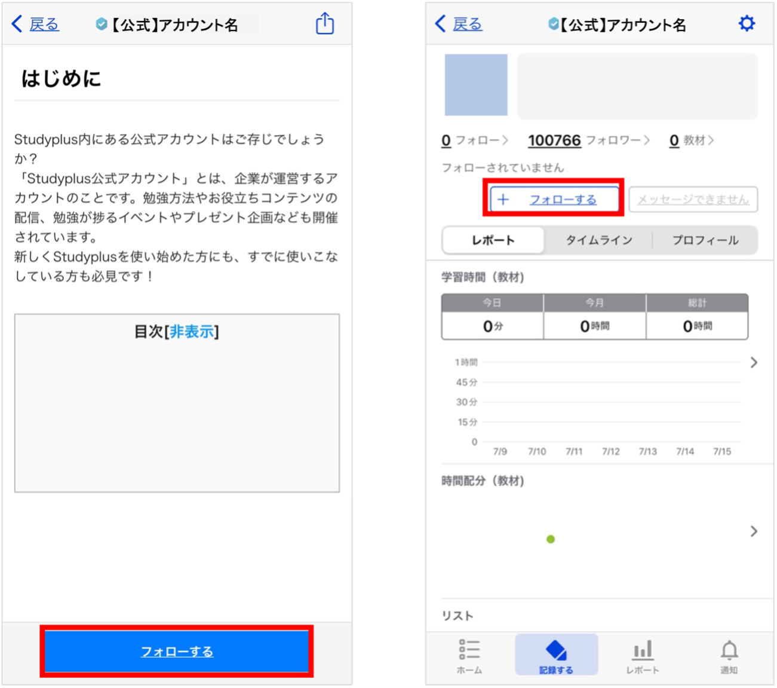Expand the 学習時間 chart with its chevron
The height and width of the screenshot is (688, 777).
754,362
